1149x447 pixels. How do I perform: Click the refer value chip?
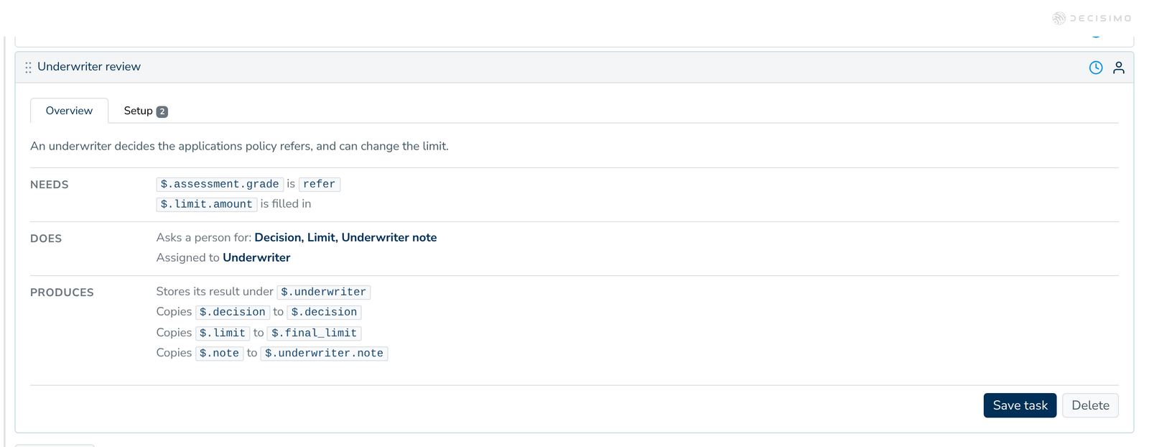[x=319, y=184]
